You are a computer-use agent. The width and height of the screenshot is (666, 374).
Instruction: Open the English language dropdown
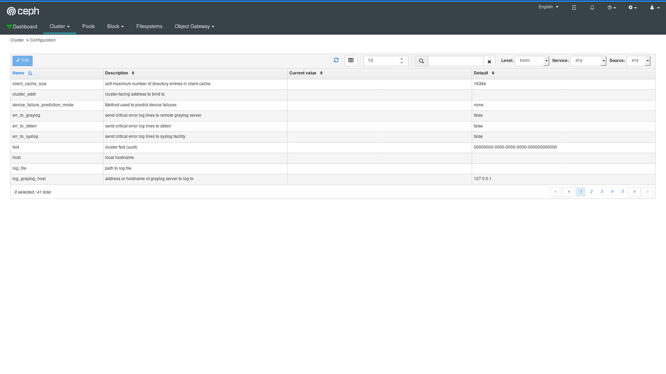click(x=548, y=7)
